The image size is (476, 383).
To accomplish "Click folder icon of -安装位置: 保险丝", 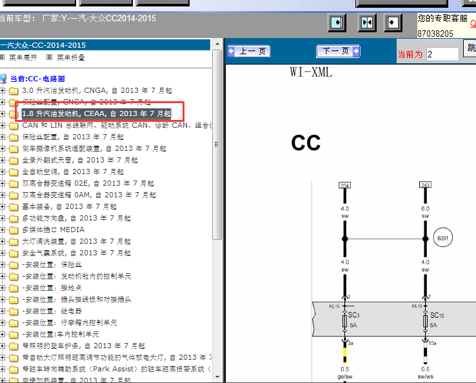I will pos(14,265).
